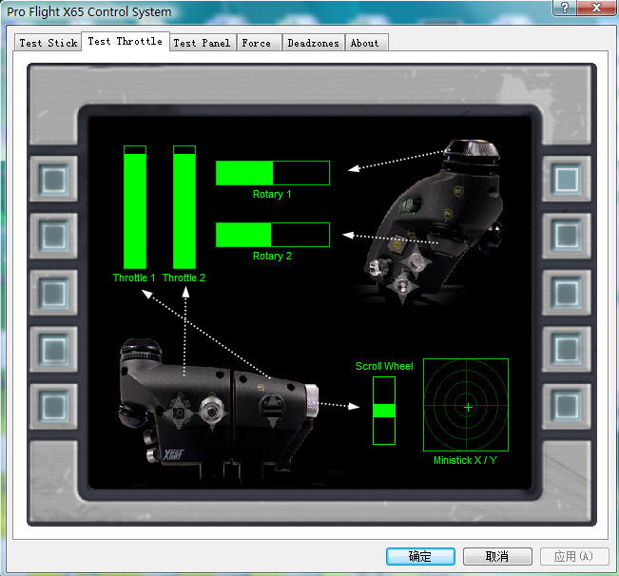Click the Ministick X / Y crosshair target
619x576 pixels.
[466, 405]
